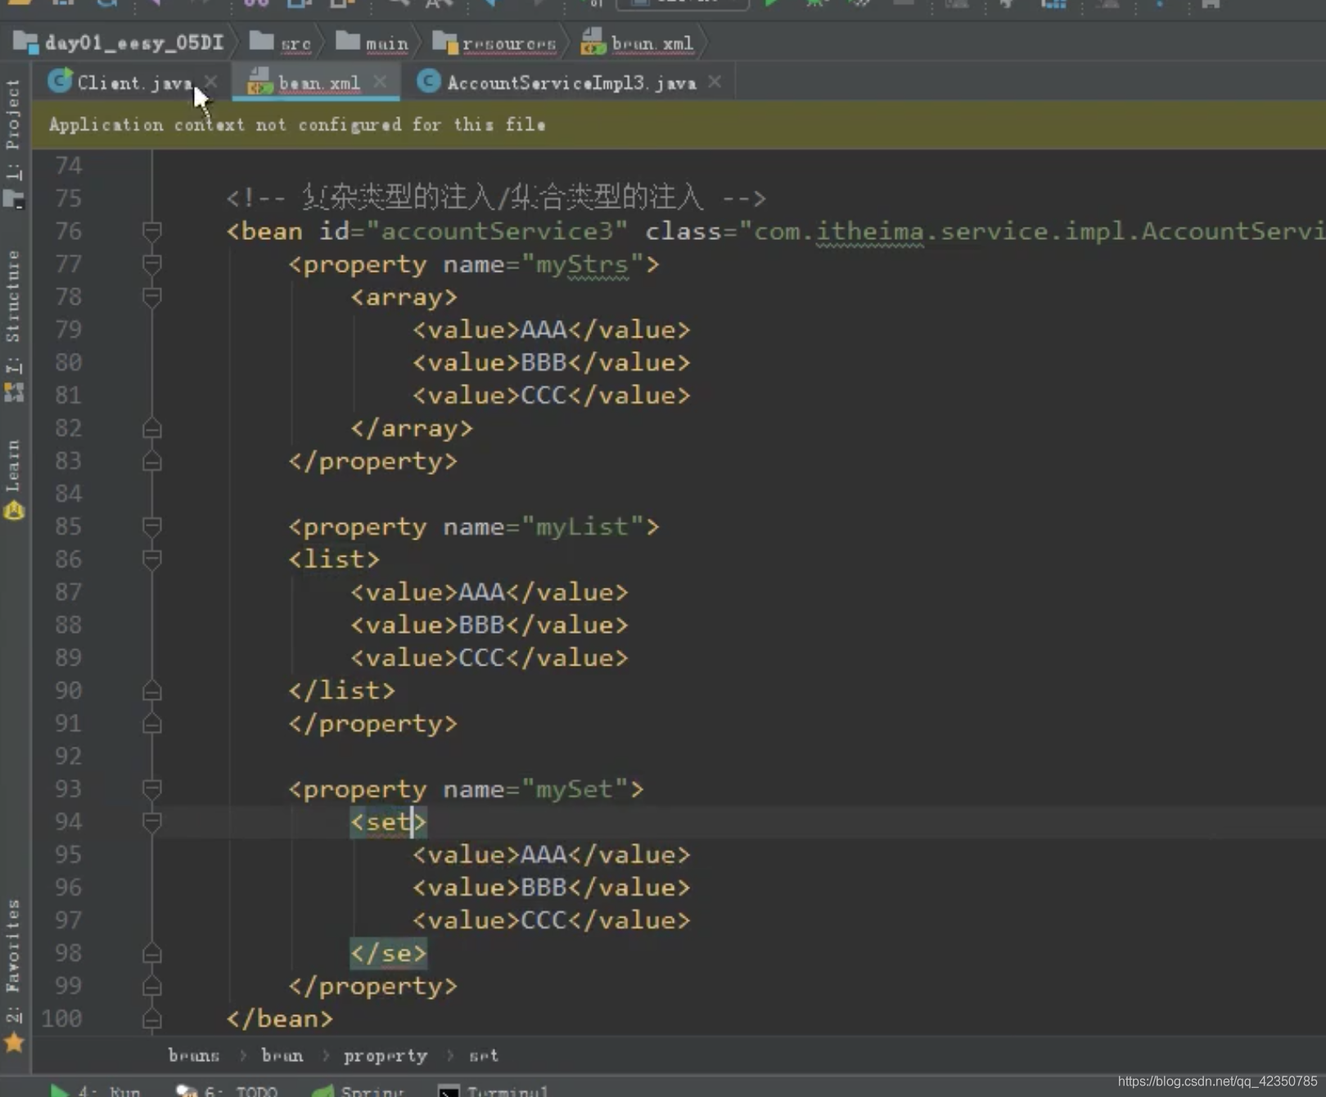Collapse the accountService3 bean on line 76
The height and width of the screenshot is (1097, 1326).
pyautogui.click(x=151, y=231)
